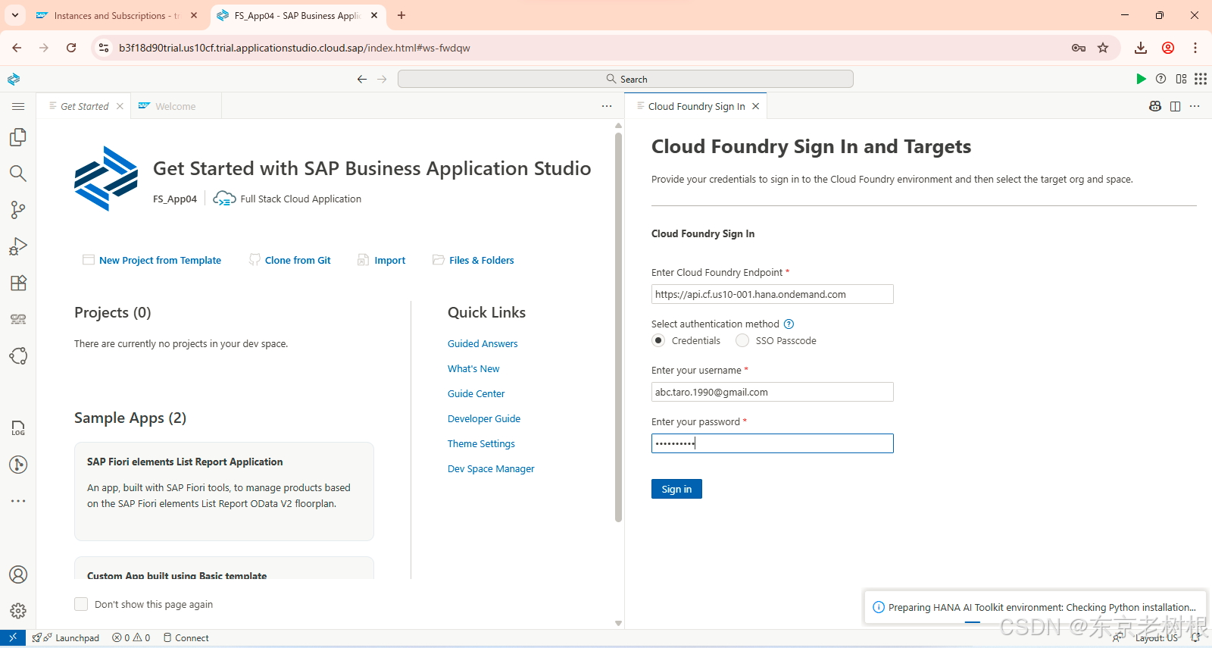Open the Developer Guide quick link

click(x=484, y=418)
